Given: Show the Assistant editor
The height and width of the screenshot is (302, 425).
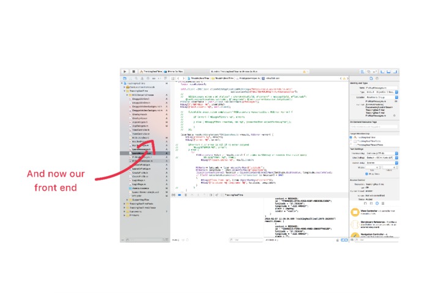Looking at the screenshot, I should (x=369, y=72).
